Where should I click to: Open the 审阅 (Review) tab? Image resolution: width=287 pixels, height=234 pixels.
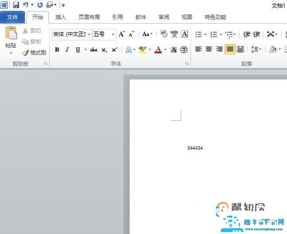coord(164,17)
